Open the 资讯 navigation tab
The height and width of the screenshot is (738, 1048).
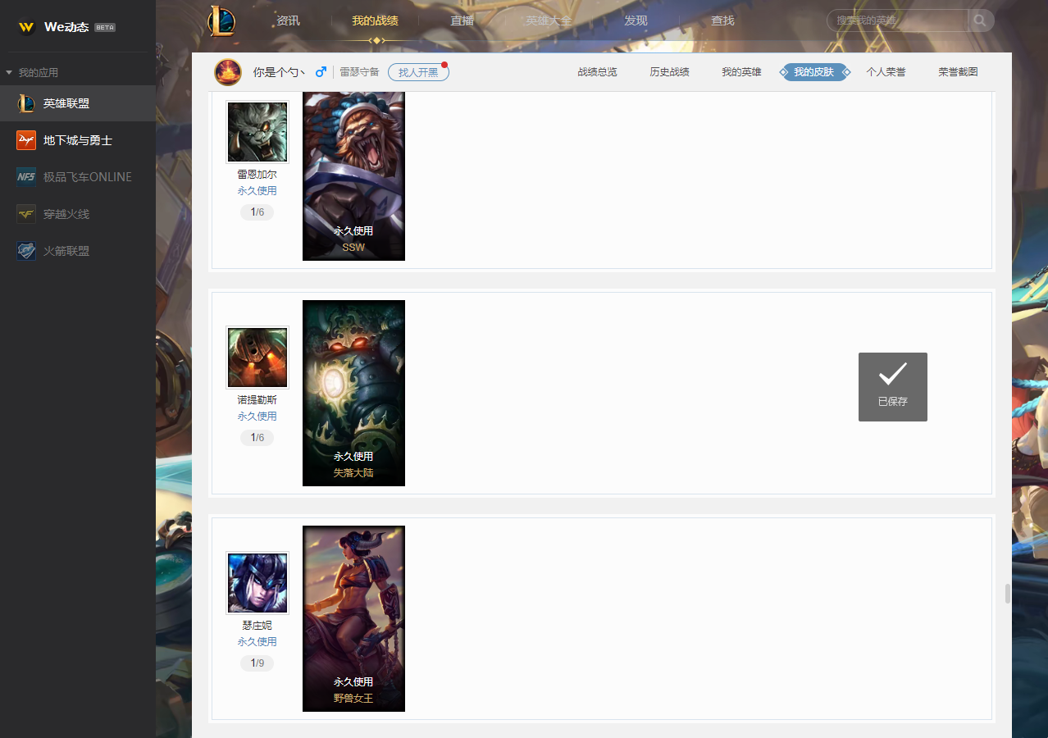[289, 20]
